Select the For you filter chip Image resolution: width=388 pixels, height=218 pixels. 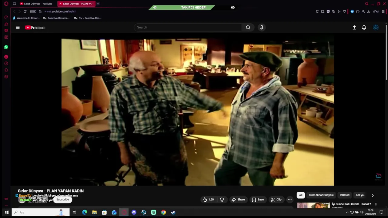pos(360,195)
